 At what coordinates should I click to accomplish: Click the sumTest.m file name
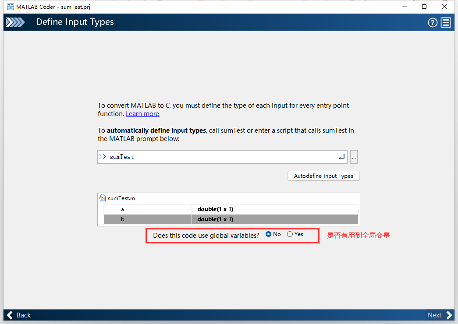click(x=121, y=198)
